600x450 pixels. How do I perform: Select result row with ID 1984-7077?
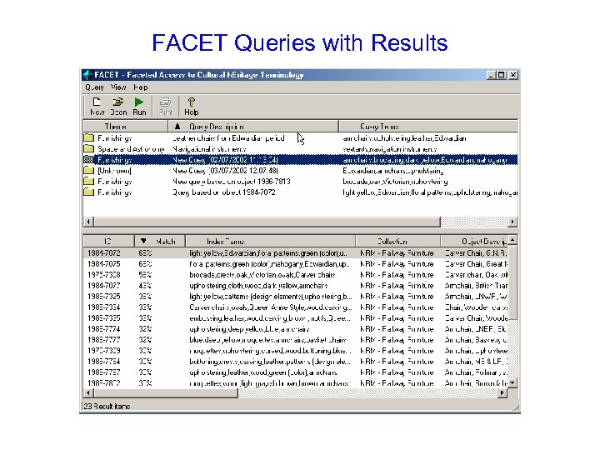296,286
